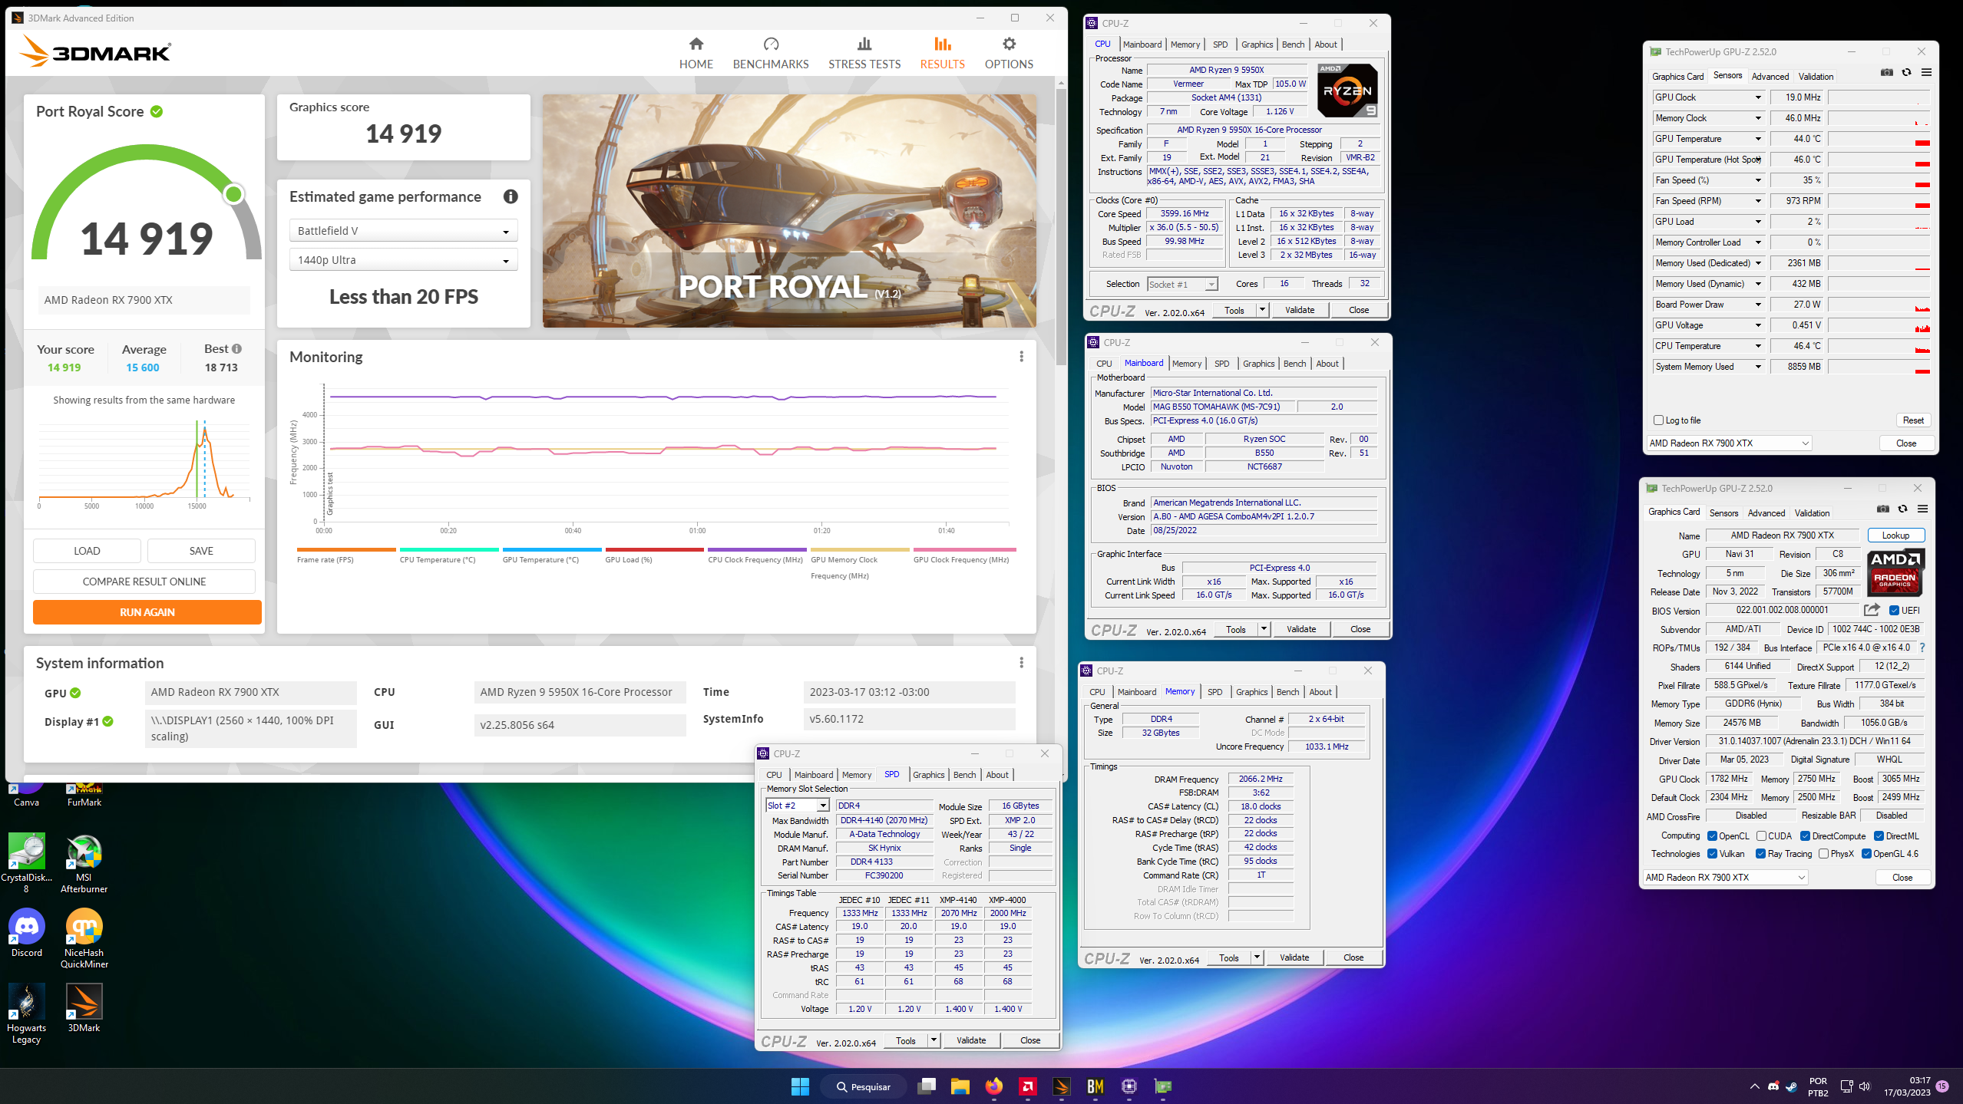Toggle the OpenCL checkbox in GPU-Z
Image resolution: width=1963 pixels, height=1104 pixels.
(x=1712, y=836)
